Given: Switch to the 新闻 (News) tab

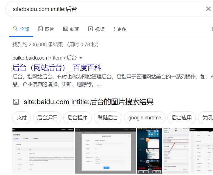Looking at the screenshot, I should [71, 29].
